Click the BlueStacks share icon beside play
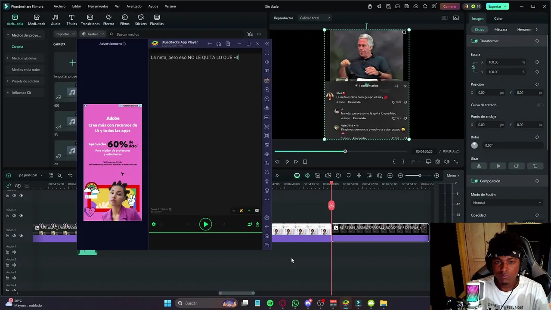 tap(257, 224)
